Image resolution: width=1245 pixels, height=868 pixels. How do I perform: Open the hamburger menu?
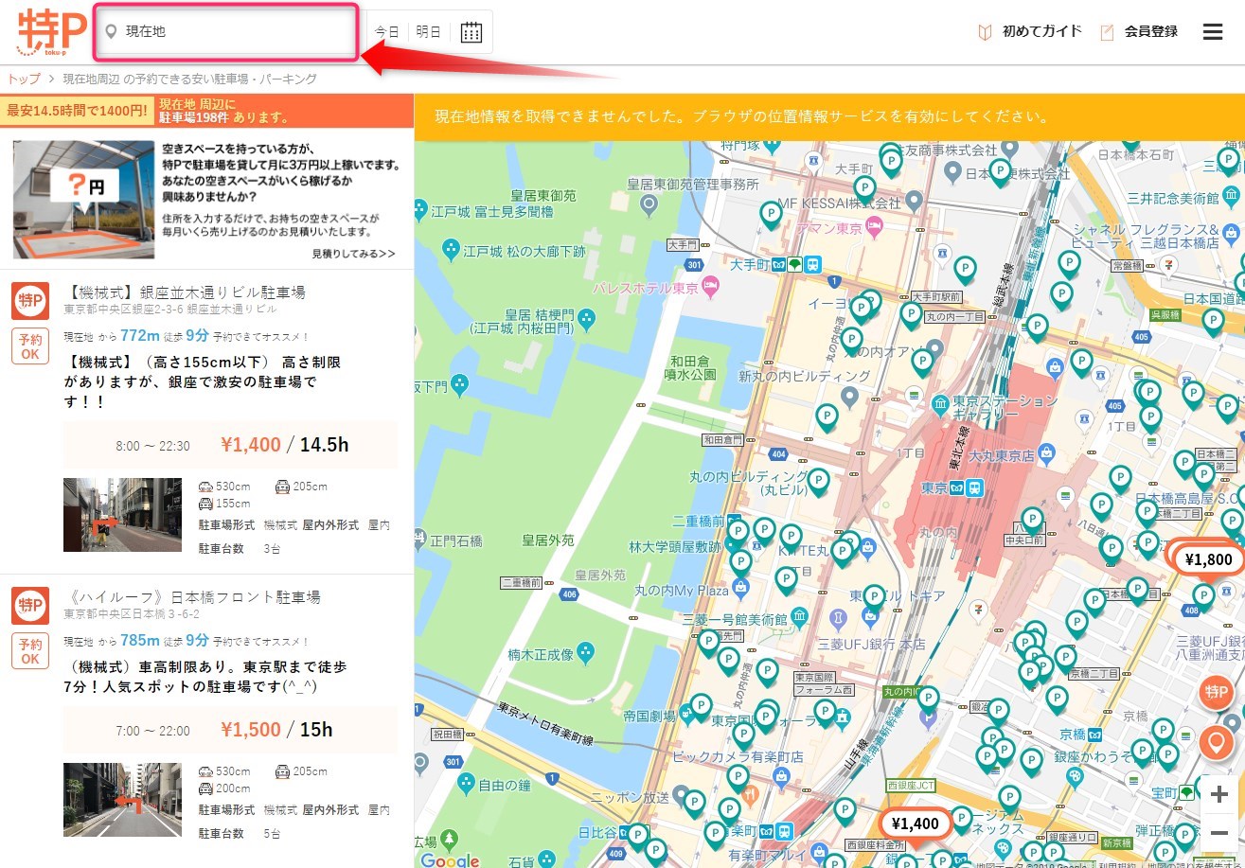(1213, 32)
